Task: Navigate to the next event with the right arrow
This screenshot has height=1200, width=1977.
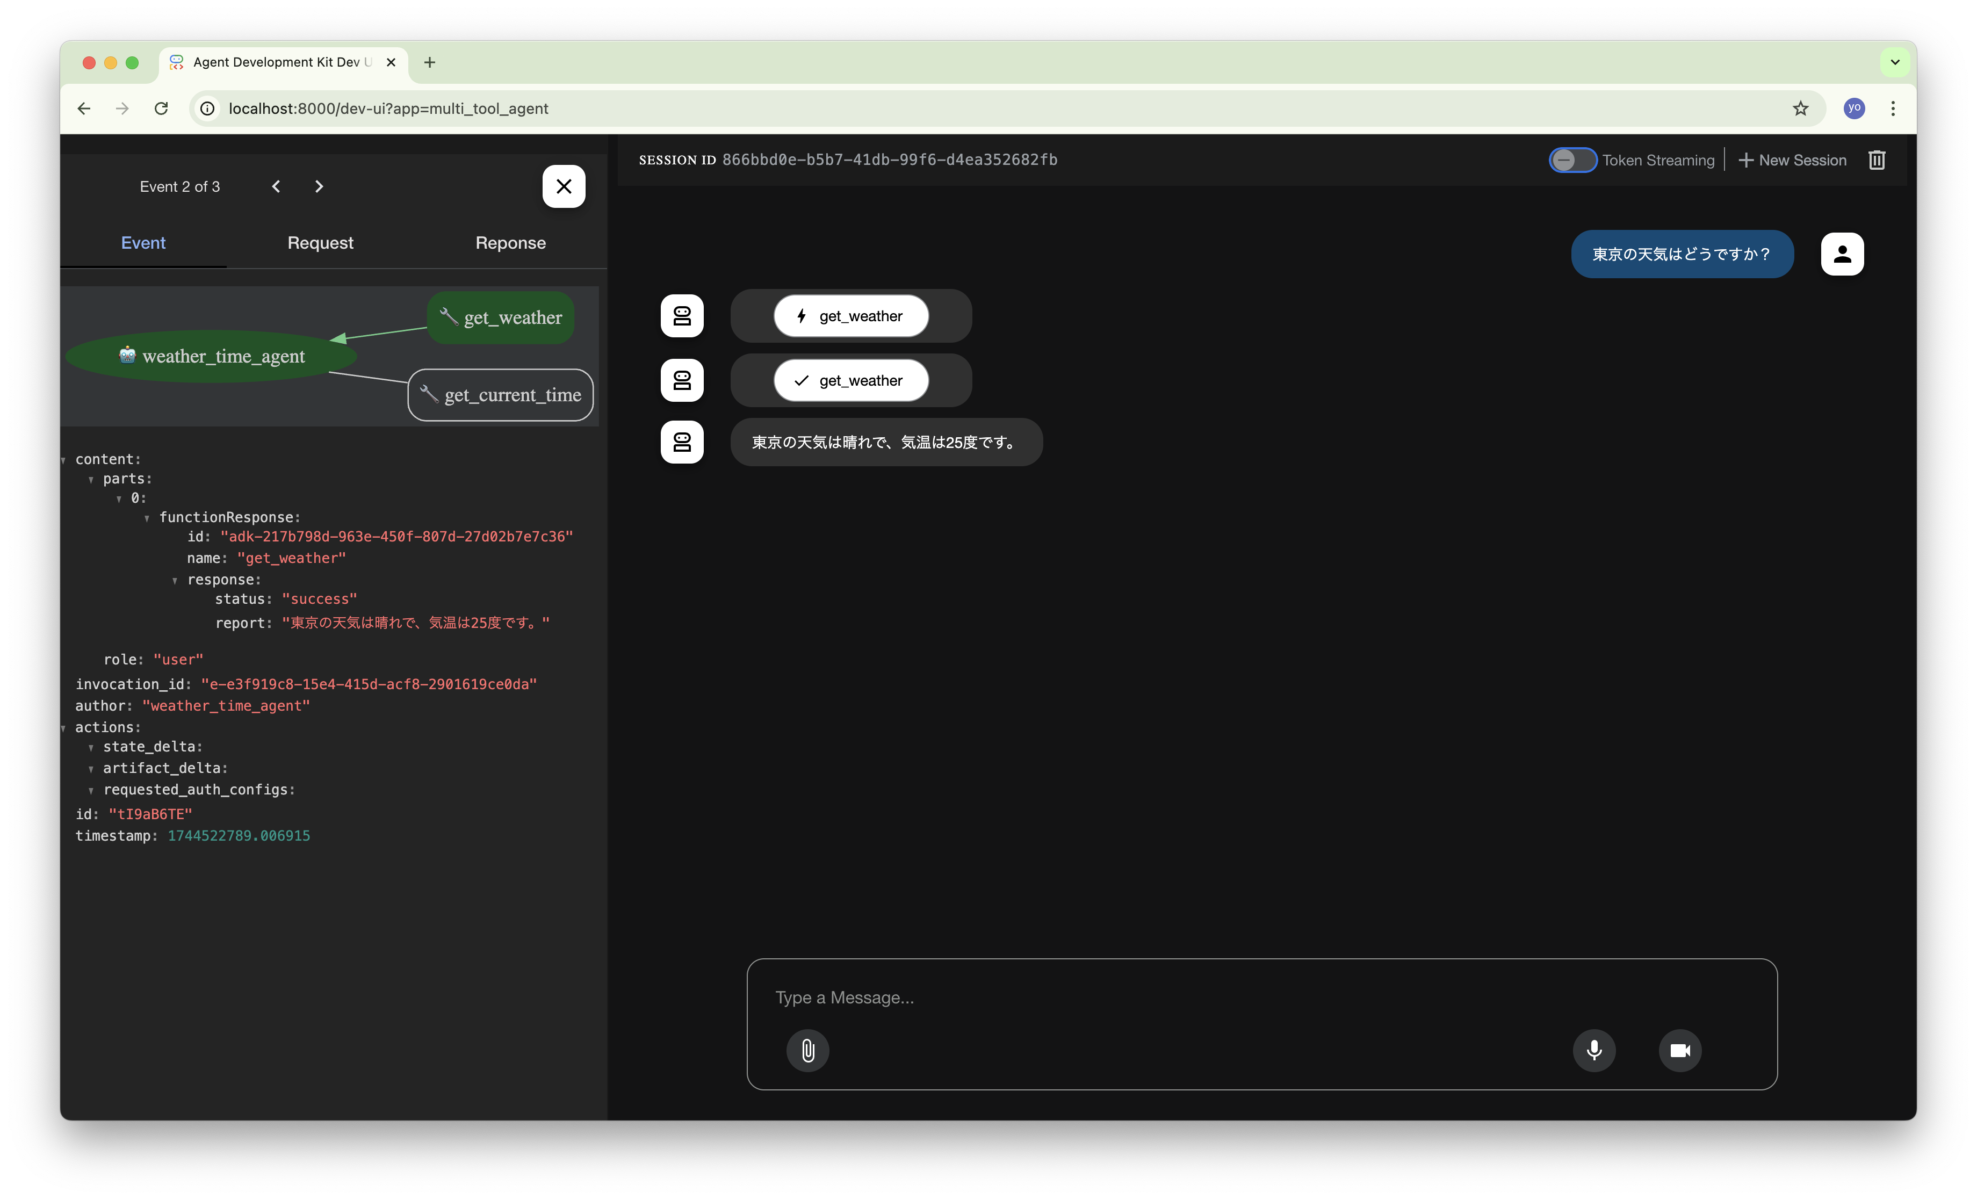Action: coord(319,186)
